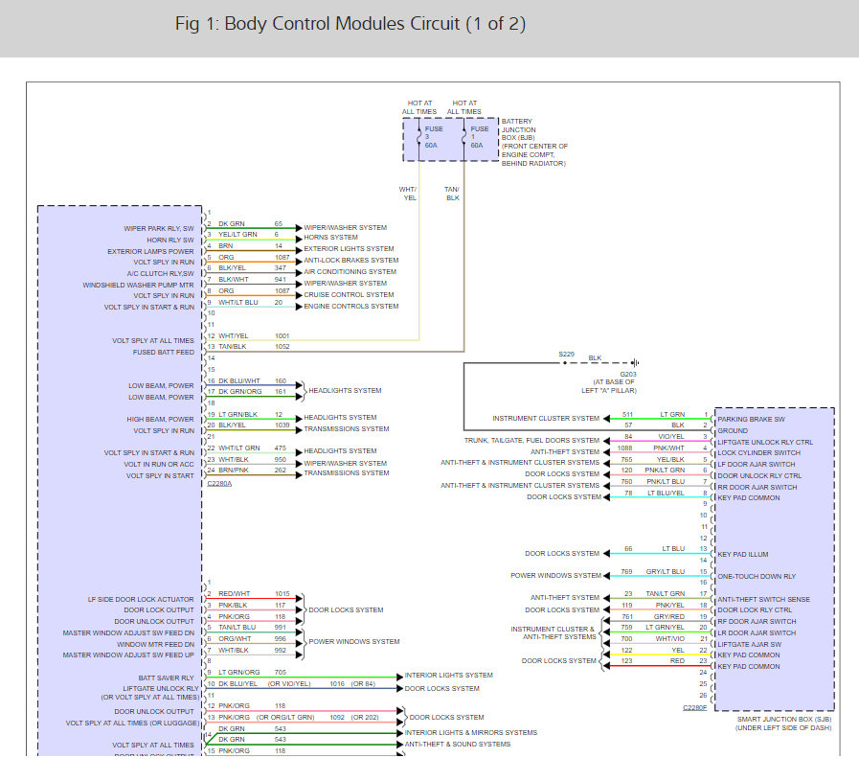Open the C2280F connector label
Image resolution: width=859 pixels, height=781 pixels.
pos(693,706)
